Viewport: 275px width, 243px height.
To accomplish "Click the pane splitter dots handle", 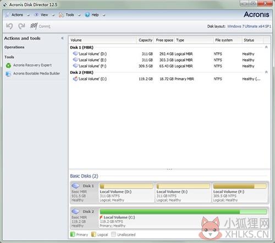I will pos(169,169).
